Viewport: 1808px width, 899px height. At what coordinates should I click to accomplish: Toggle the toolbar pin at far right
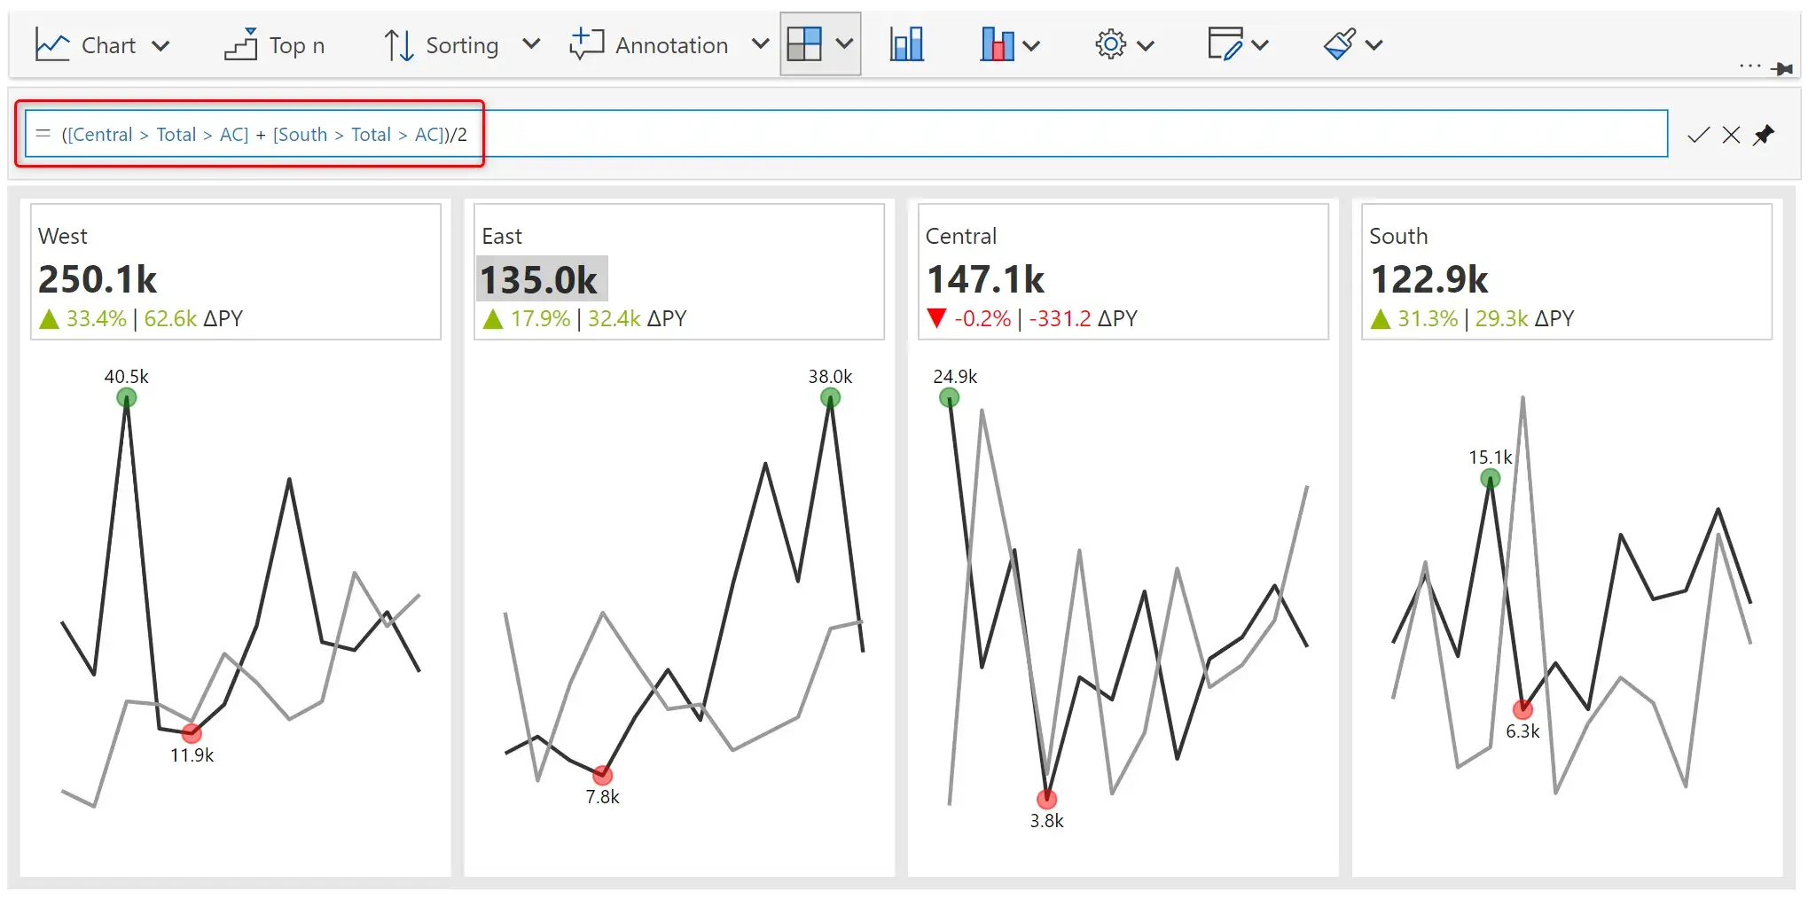point(1781,68)
